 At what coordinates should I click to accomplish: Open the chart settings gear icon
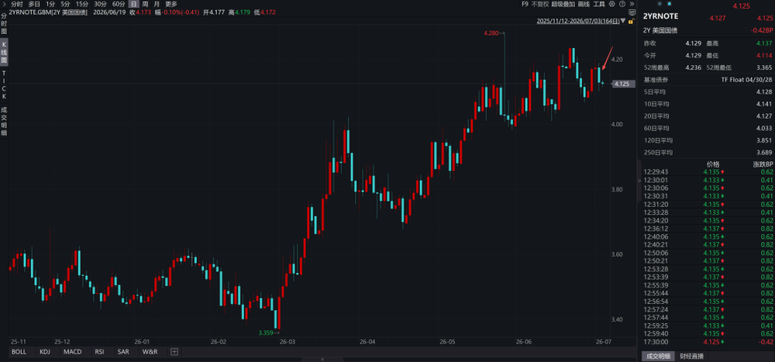point(612,4)
